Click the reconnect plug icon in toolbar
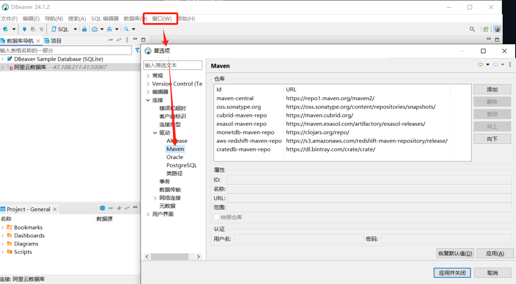 (x=33, y=29)
